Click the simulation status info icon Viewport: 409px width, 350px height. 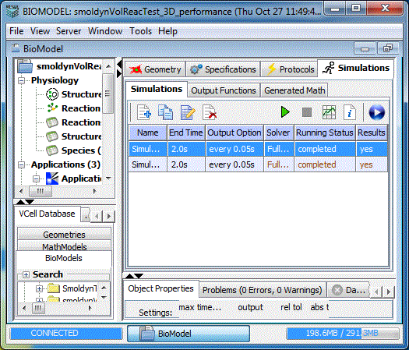350,112
